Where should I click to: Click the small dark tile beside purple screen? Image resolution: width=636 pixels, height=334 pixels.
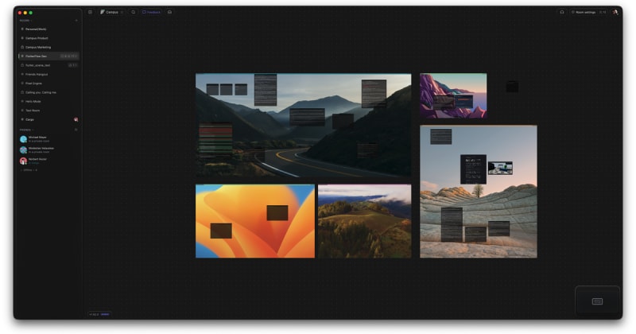coord(512,87)
